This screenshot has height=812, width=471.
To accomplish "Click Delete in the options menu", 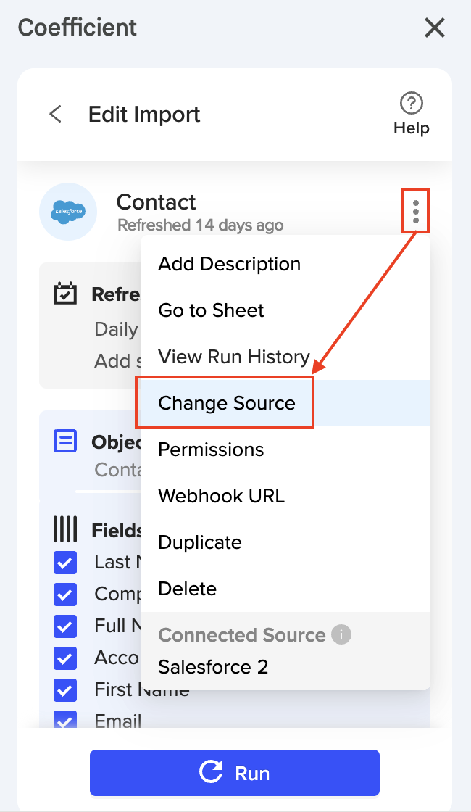I will click(187, 589).
